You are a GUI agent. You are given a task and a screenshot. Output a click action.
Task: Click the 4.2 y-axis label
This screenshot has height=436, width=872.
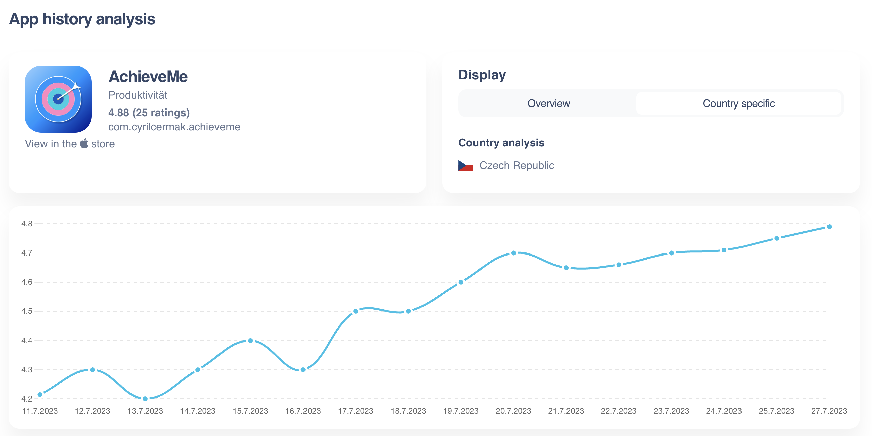pos(27,399)
